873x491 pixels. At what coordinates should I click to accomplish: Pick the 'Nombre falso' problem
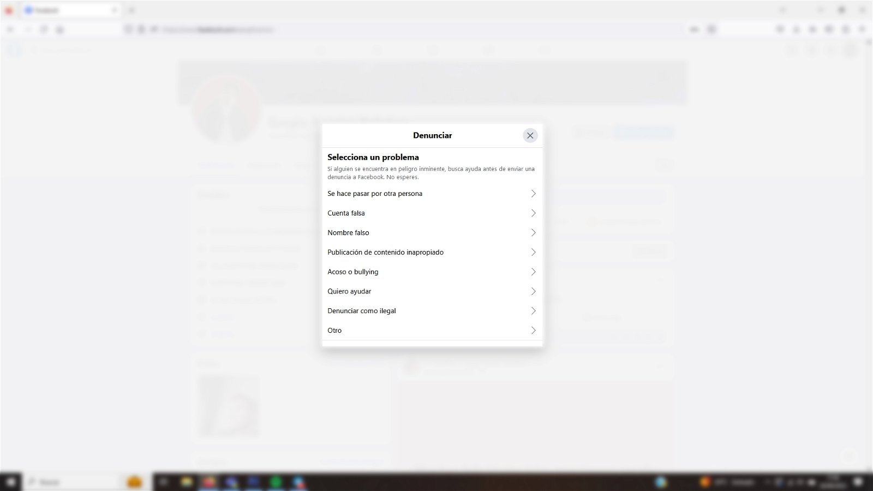(432, 233)
